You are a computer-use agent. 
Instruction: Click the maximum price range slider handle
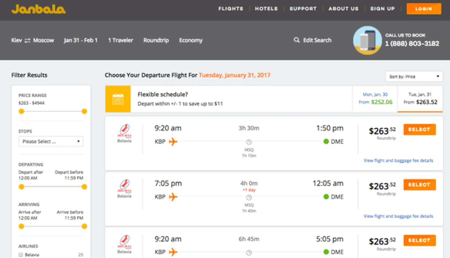point(84,111)
